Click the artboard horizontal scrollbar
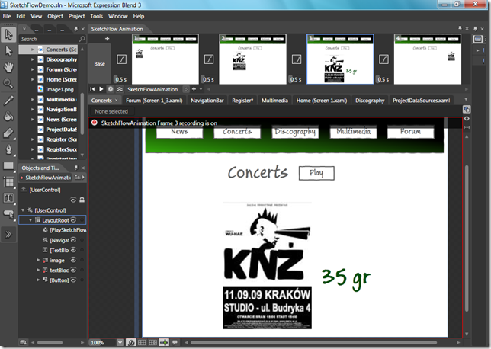 tap(313, 342)
